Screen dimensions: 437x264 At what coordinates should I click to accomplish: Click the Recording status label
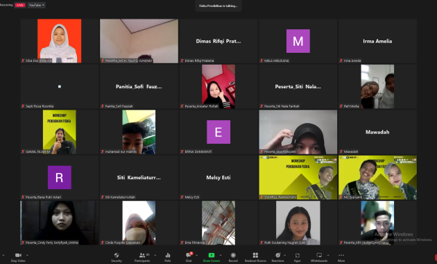(x=6, y=5)
